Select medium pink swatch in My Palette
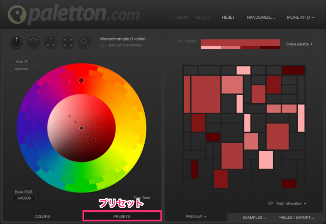Screen dimensions: 326x224 pos(231,47)
